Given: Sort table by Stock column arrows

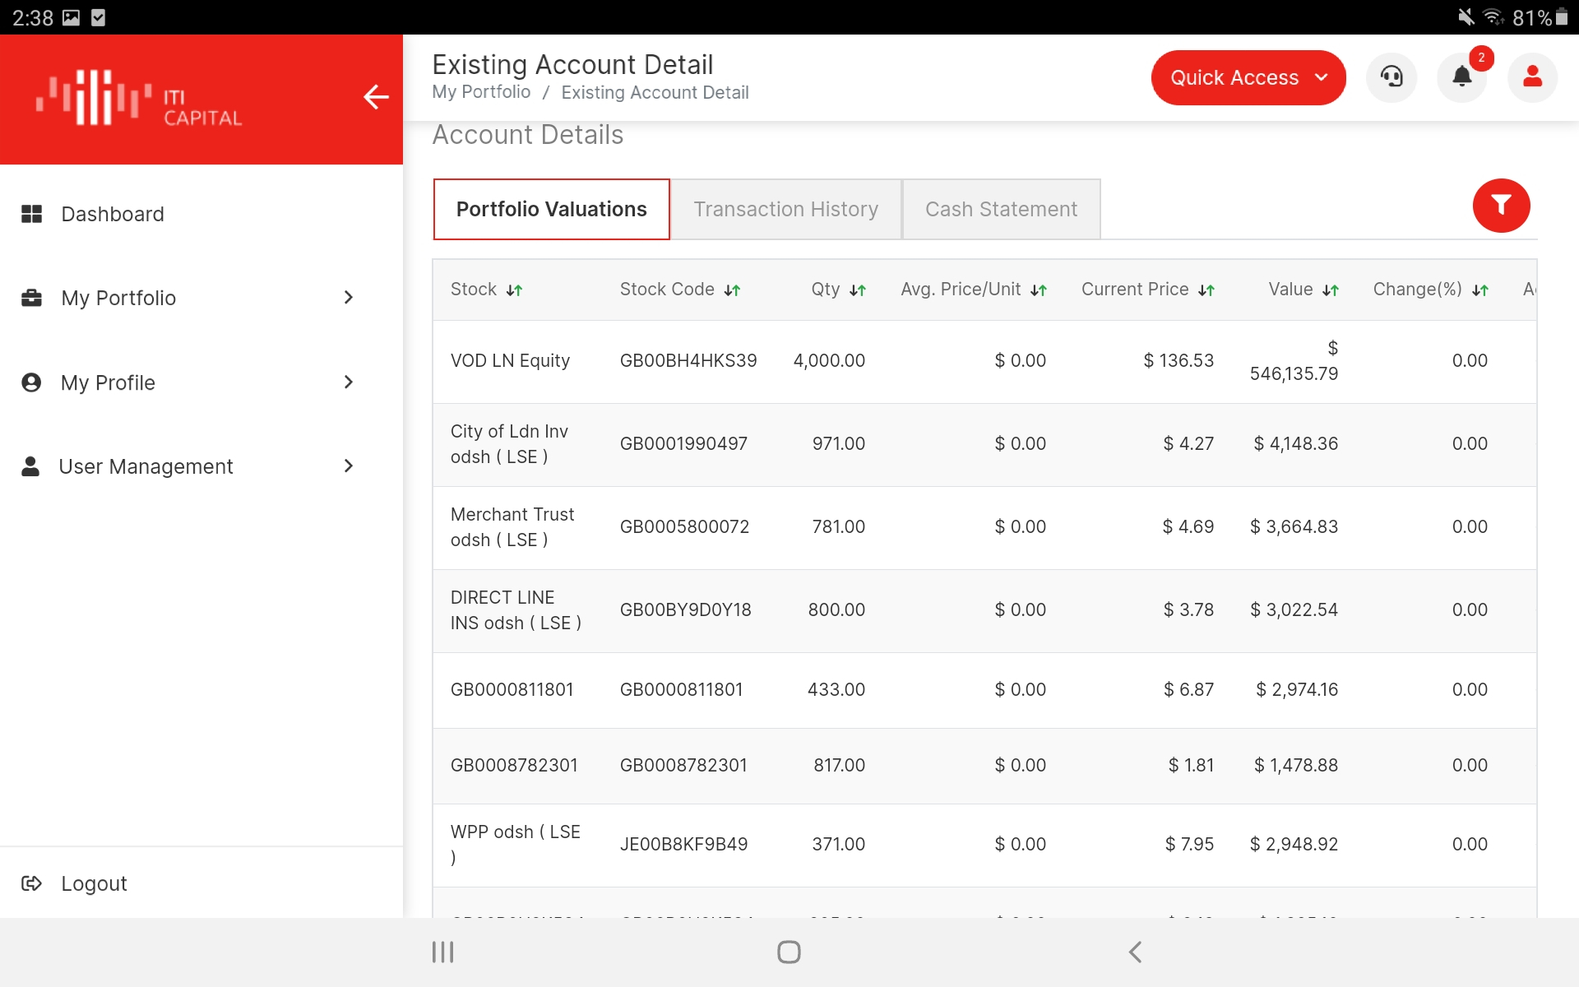Looking at the screenshot, I should coord(514,290).
